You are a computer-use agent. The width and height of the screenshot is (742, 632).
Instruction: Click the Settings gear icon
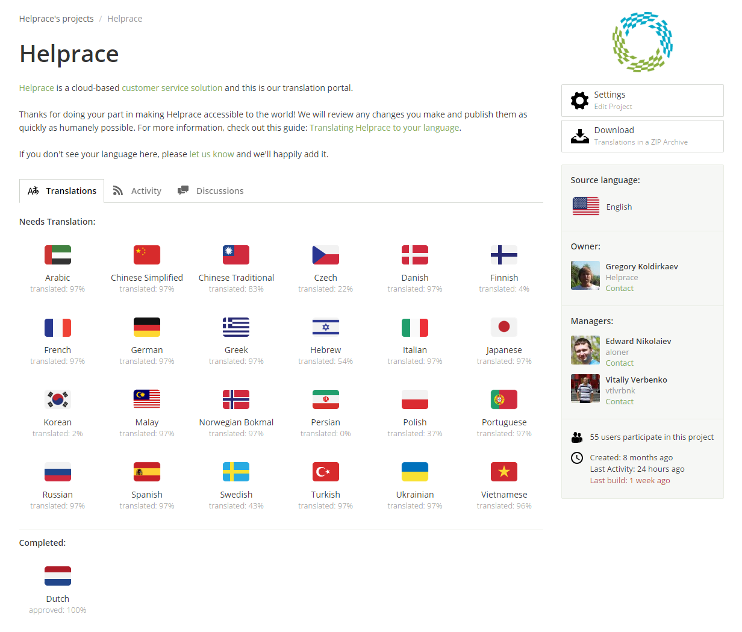click(579, 101)
